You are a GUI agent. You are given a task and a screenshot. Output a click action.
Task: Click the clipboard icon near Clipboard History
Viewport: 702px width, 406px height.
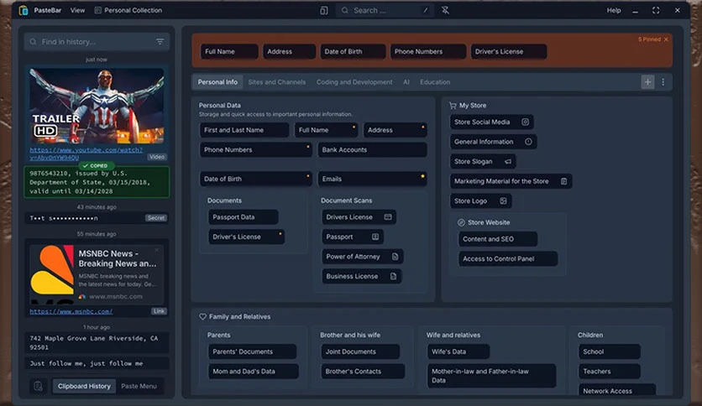[x=38, y=386]
